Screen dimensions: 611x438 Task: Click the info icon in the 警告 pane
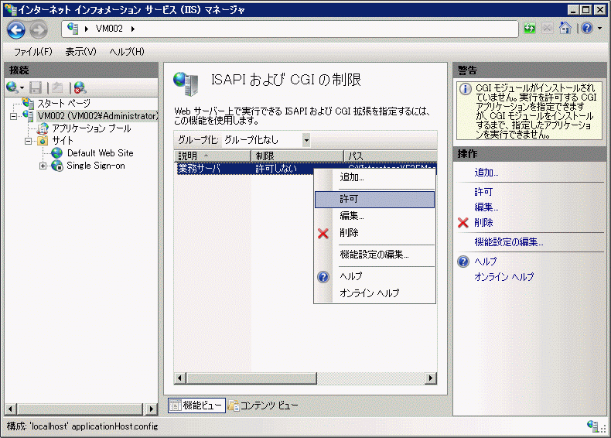pos(466,89)
